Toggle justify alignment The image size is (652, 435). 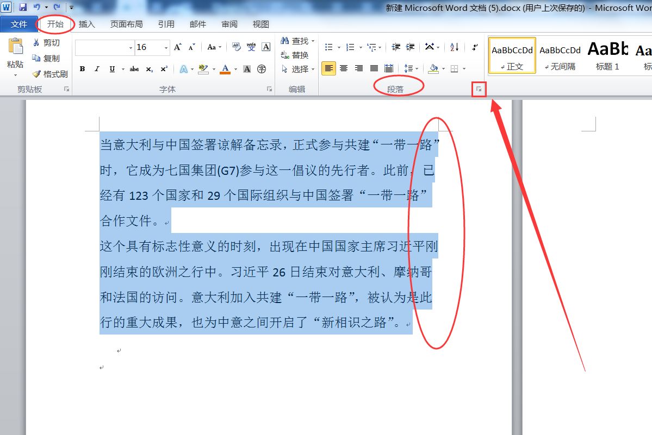coord(374,68)
